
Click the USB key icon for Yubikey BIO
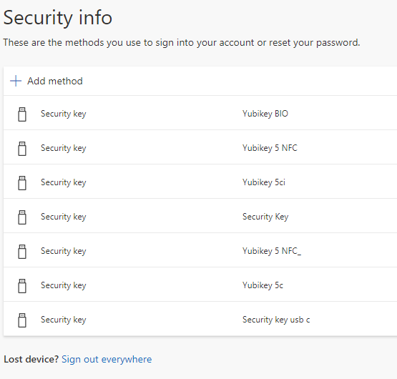pos(22,114)
